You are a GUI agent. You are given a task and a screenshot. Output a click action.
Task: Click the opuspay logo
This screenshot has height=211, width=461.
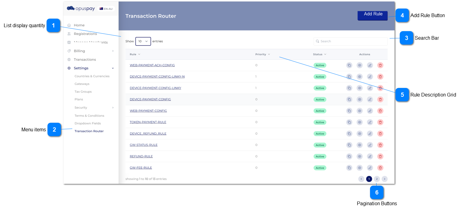pyautogui.click(x=81, y=8)
